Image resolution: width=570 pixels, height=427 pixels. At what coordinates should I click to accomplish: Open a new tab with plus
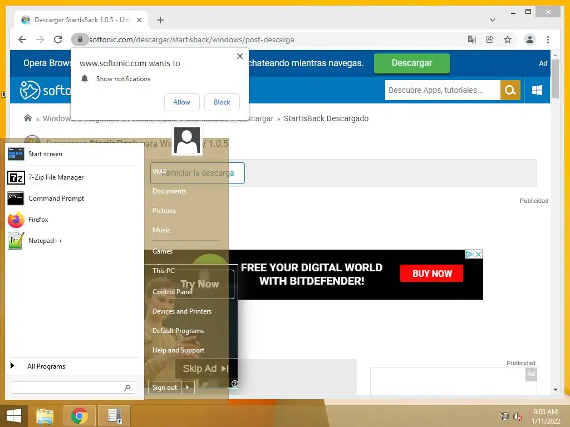(160, 20)
